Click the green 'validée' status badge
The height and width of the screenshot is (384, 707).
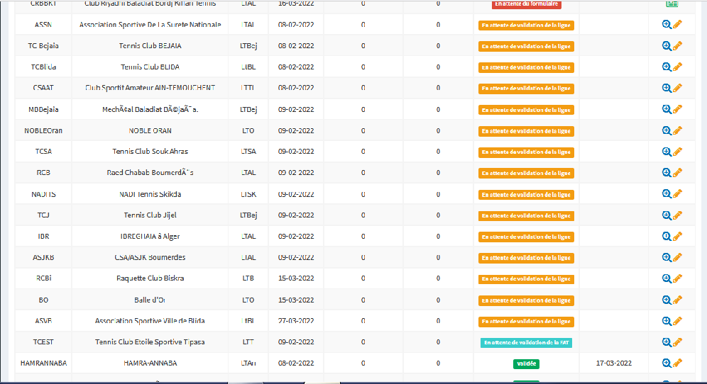pos(526,364)
